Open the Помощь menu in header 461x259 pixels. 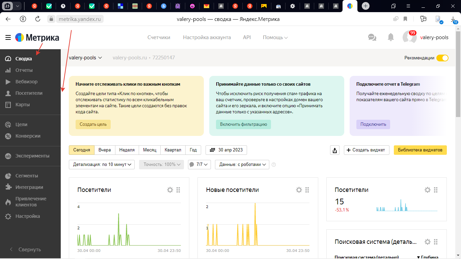click(x=275, y=37)
